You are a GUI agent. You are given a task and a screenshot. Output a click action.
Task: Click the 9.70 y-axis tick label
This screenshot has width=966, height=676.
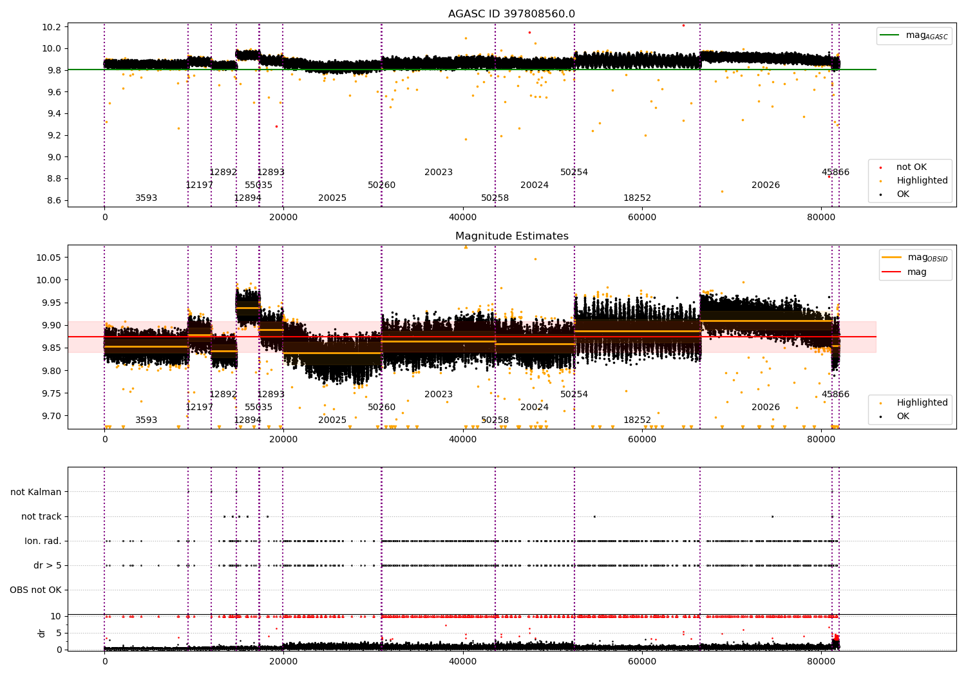53,416
